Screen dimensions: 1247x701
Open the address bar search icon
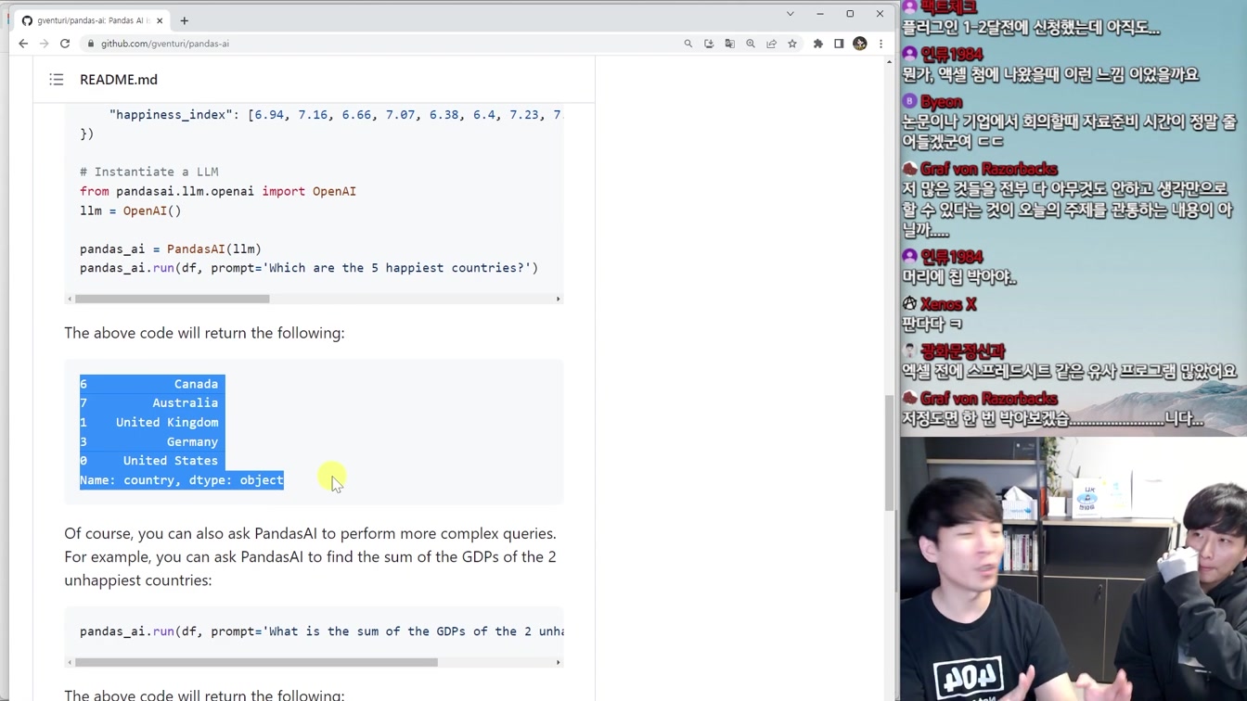tap(688, 44)
